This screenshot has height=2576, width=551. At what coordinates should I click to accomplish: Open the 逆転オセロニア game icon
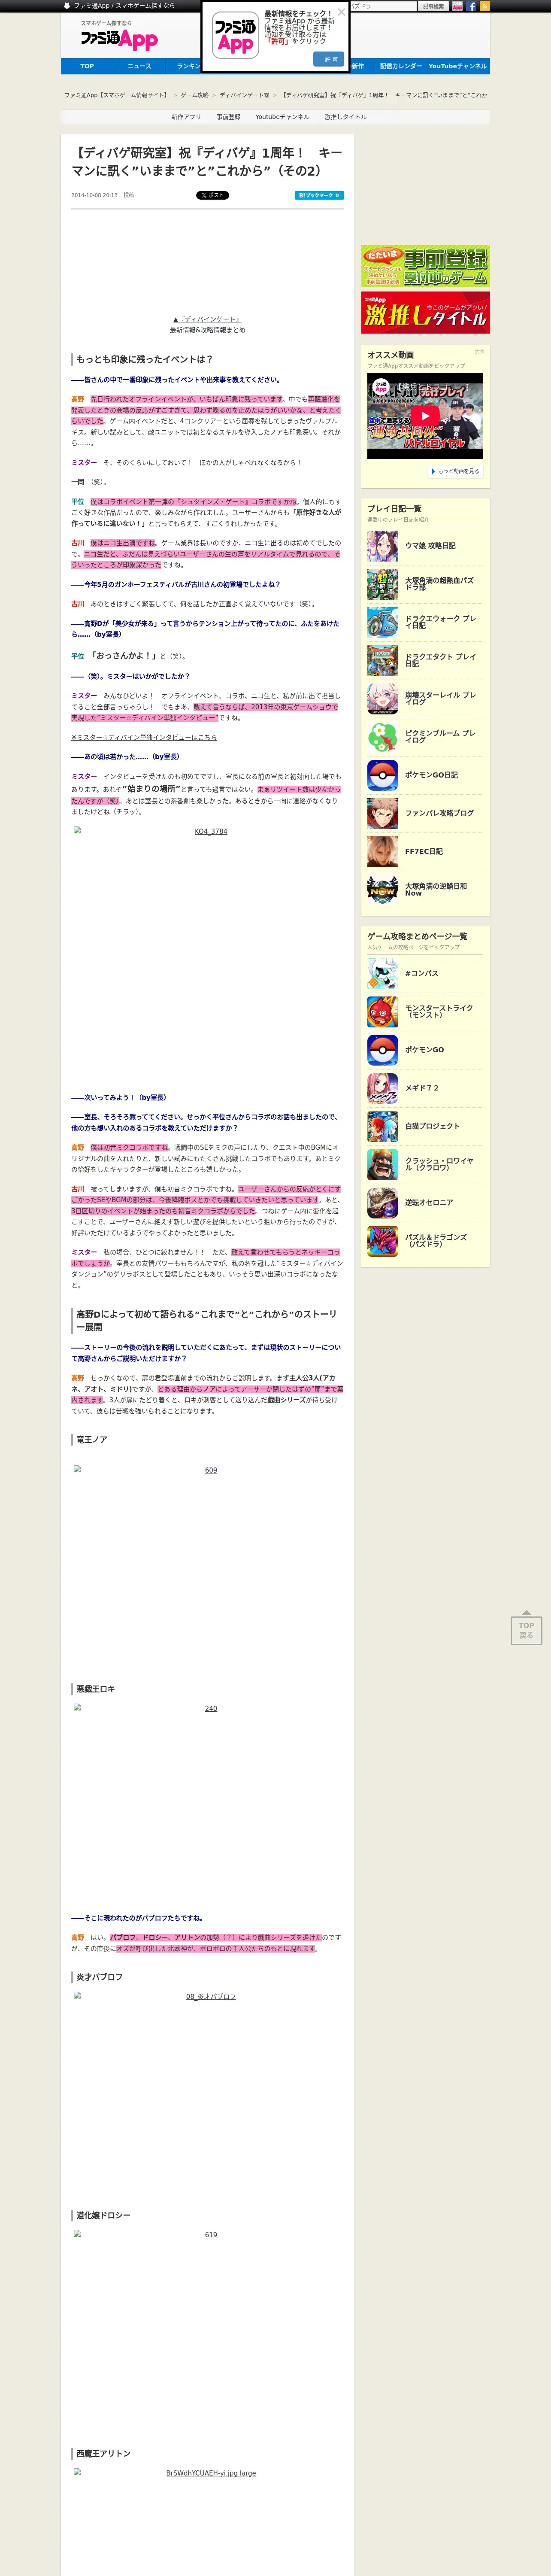(x=382, y=1202)
